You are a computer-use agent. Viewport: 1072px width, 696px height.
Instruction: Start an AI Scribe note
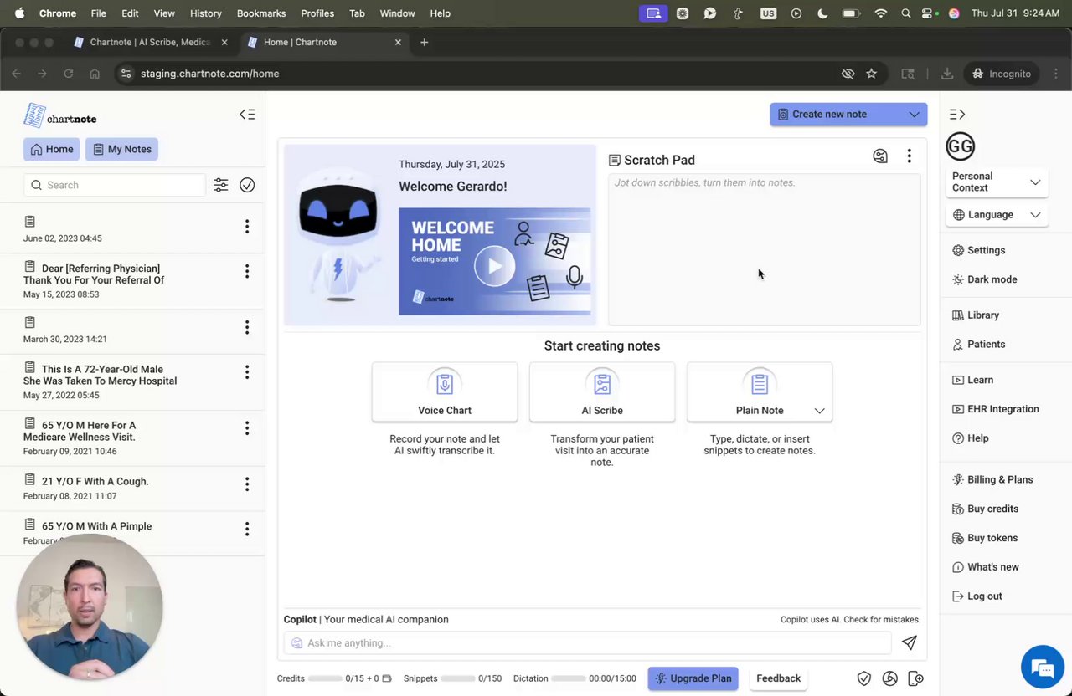(602, 392)
